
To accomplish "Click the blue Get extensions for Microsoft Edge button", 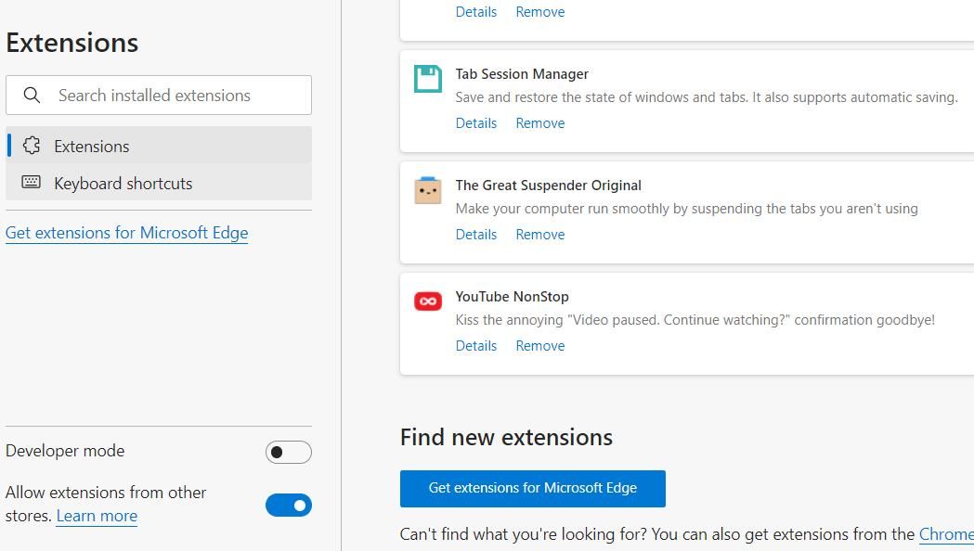I will pos(532,488).
